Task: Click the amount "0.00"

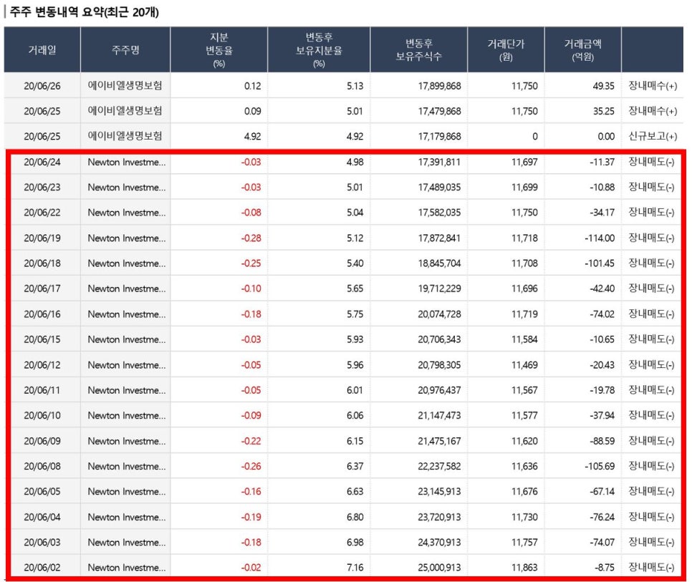Action: pos(606,137)
